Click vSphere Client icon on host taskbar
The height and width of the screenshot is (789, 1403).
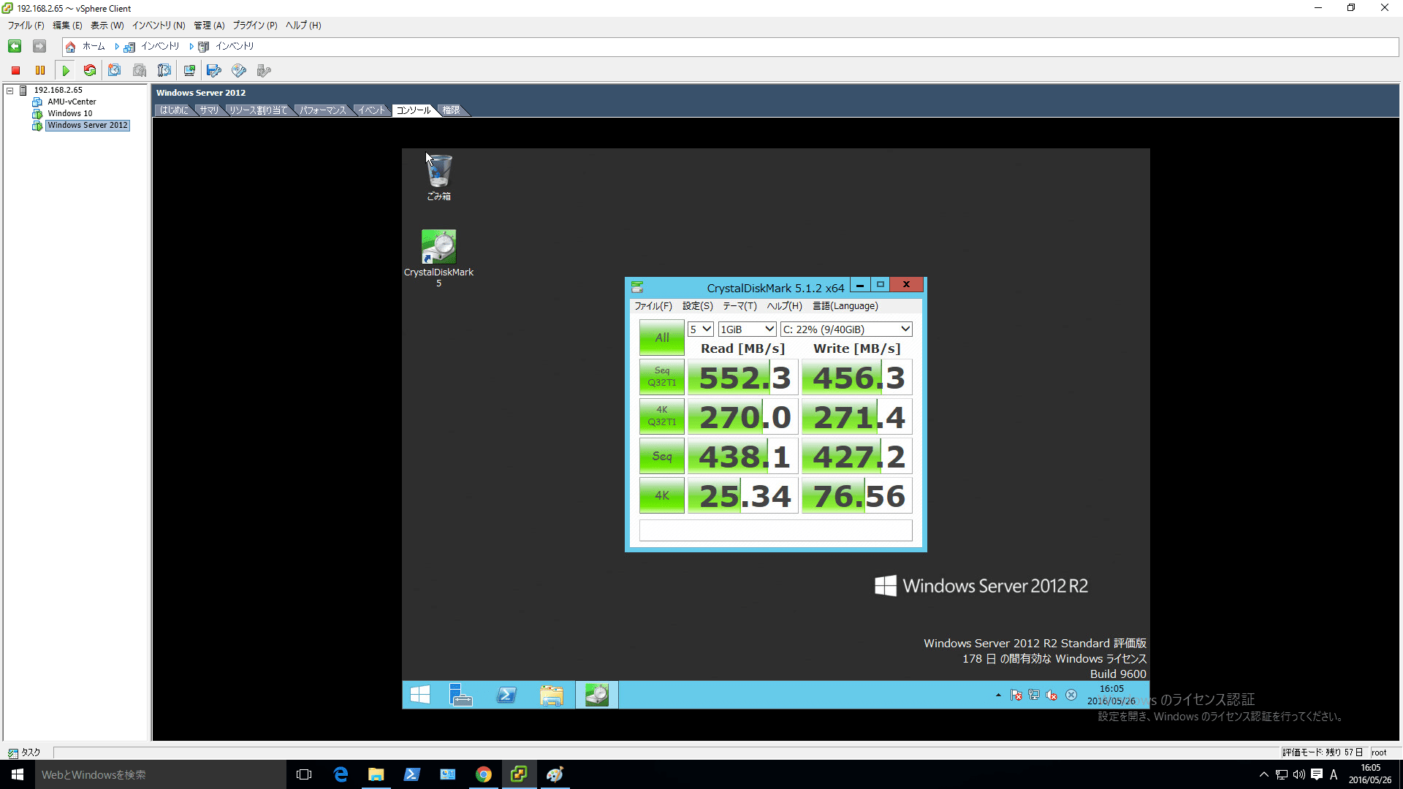(x=519, y=774)
